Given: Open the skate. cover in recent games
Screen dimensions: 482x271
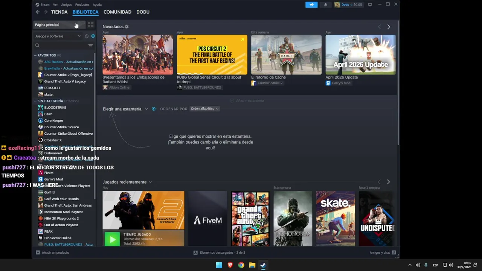Looking at the screenshot, I should pyautogui.click(x=336, y=219).
